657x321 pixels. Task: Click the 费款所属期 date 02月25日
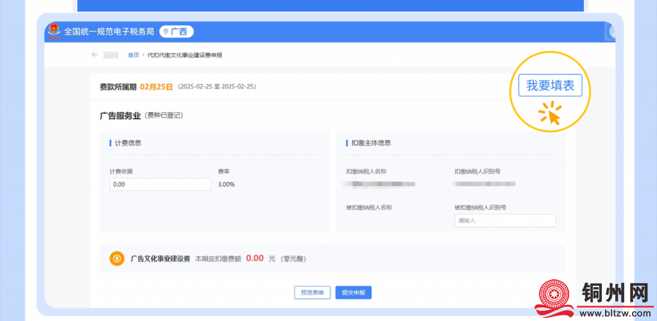click(x=157, y=86)
